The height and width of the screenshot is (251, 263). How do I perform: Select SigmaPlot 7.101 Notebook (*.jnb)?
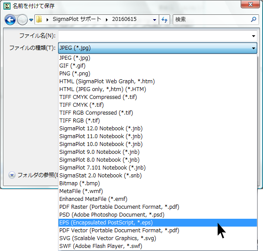pos(157,168)
